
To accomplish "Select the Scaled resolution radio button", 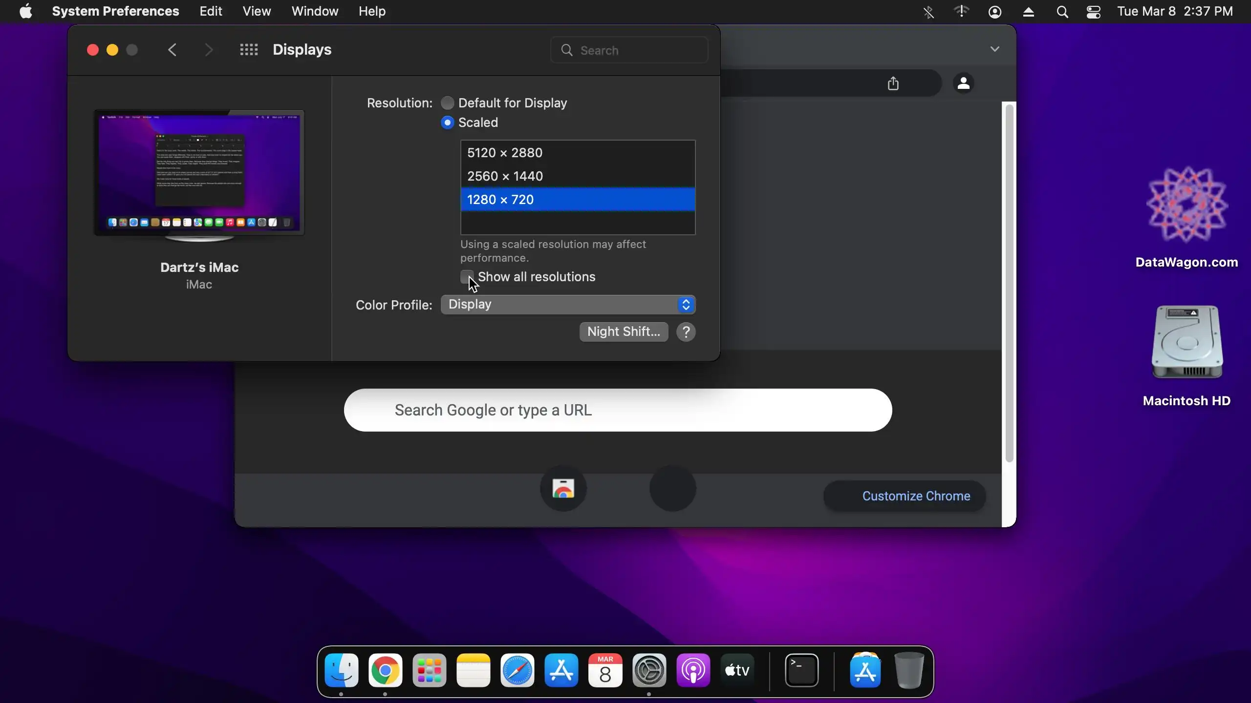I will tap(447, 123).
